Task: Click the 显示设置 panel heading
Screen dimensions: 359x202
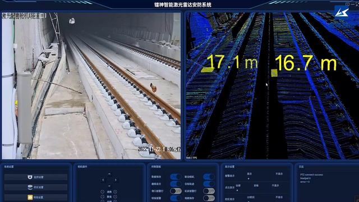Action: (229, 167)
